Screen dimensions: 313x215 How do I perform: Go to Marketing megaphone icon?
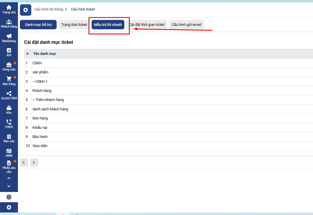point(9,36)
